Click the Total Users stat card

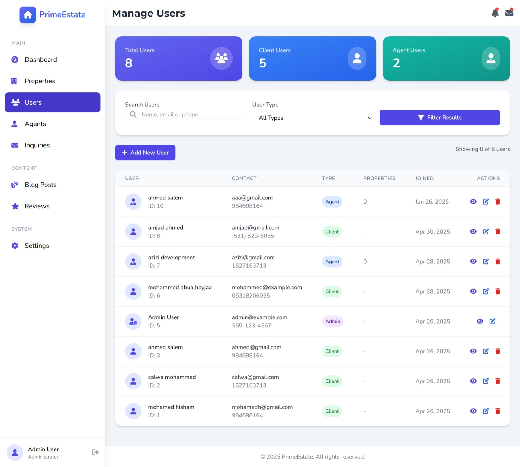click(178, 59)
